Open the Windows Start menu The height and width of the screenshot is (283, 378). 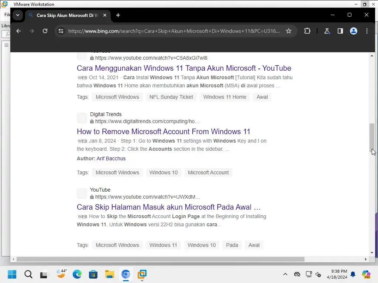(12, 274)
